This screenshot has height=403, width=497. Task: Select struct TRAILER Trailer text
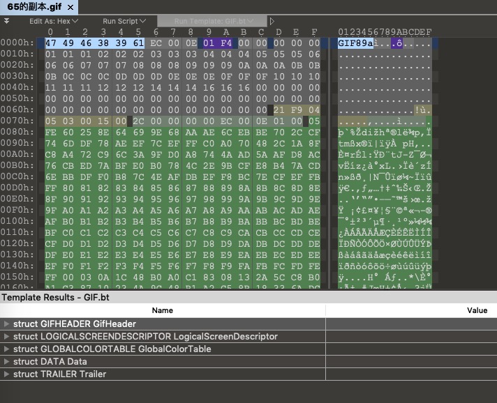click(59, 374)
